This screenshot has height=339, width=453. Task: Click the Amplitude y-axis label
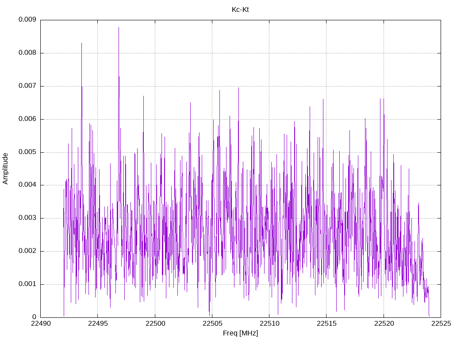[5, 169]
